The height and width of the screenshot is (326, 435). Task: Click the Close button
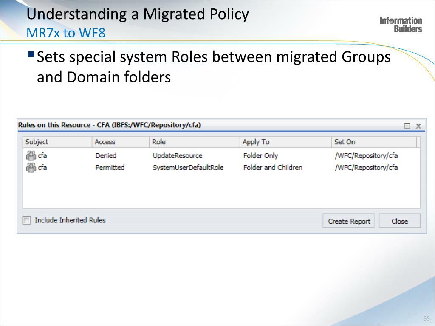pyautogui.click(x=400, y=221)
